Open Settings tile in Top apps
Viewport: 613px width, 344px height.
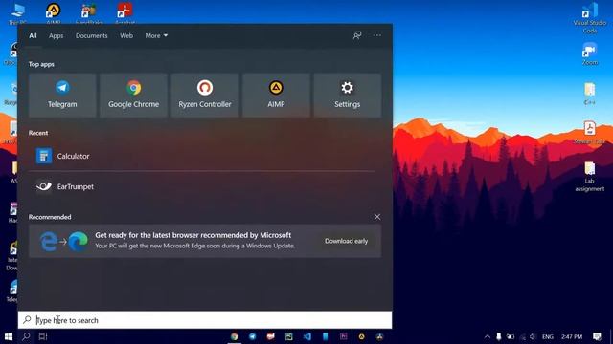(347, 96)
